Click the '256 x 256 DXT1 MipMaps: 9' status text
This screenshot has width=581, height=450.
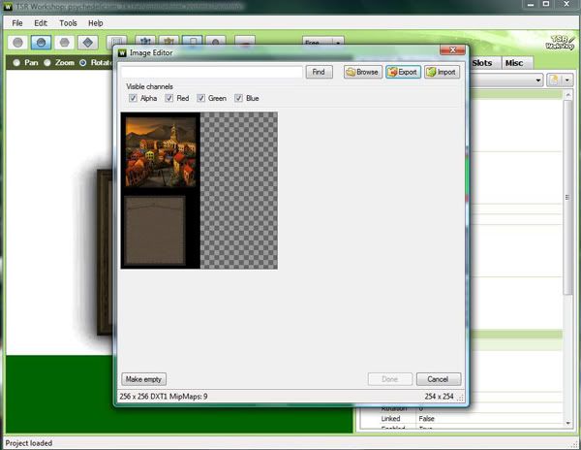pyautogui.click(x=164, y=397)
